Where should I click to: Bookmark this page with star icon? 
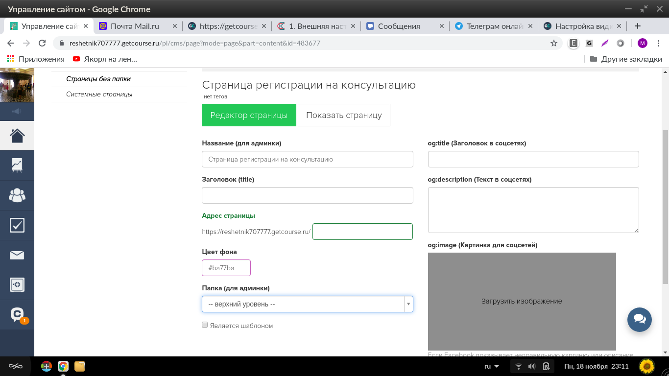554,43
